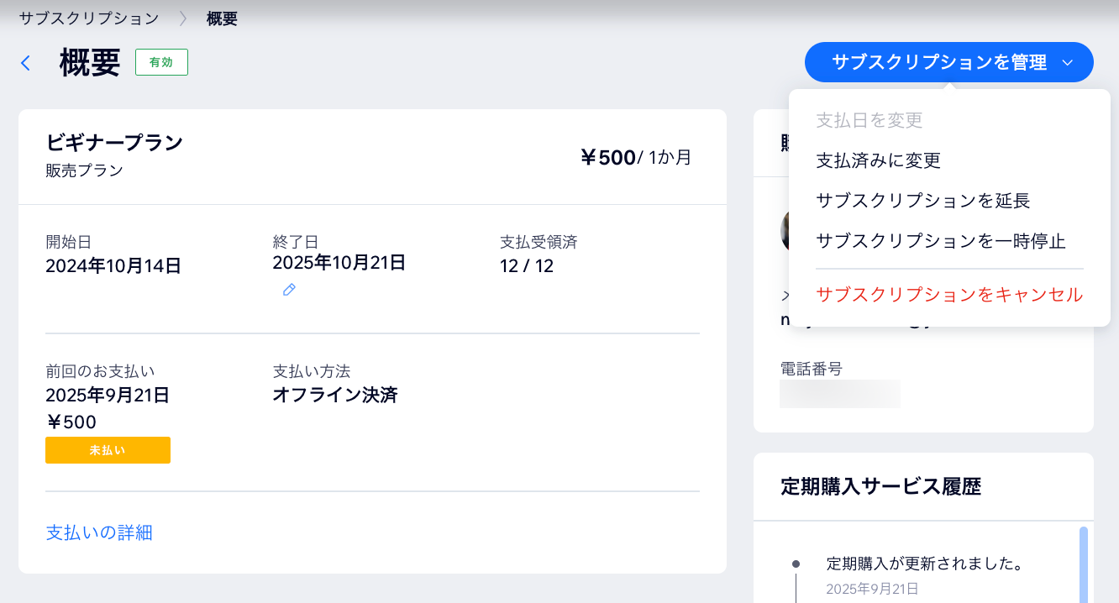1119x603 pixels.
Task: Select 支払済みに変更 from the menu
Action: tap(878, 160)
